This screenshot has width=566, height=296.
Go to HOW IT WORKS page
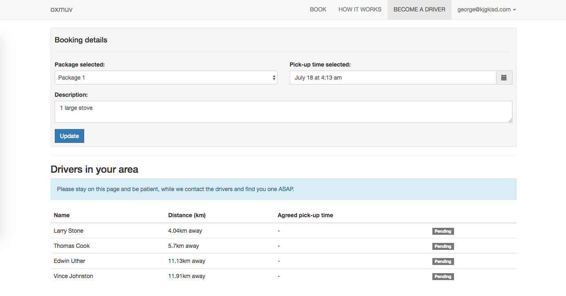(x=360, y=9)
